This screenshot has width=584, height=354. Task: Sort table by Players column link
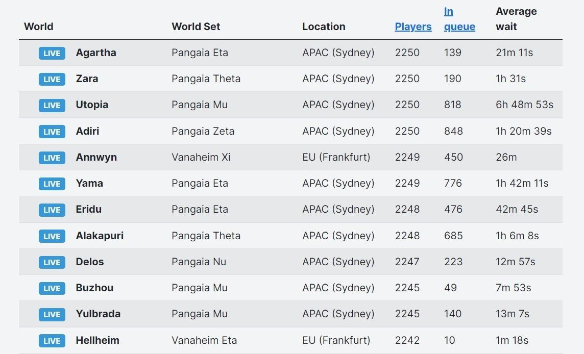coord(413,27)
